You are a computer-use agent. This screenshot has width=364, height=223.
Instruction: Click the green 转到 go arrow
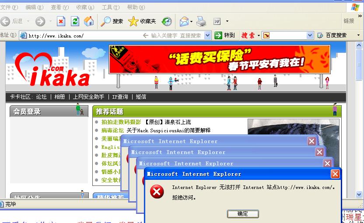218,35
